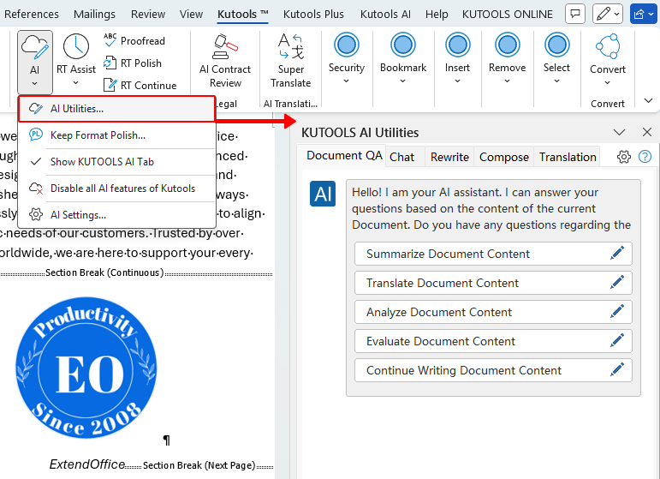Image resolution: width=660 pixels, height=479 pixels.
Task: Switch to the Document QA pane tab
Action: pyautogui.click(x=344, y=155)
